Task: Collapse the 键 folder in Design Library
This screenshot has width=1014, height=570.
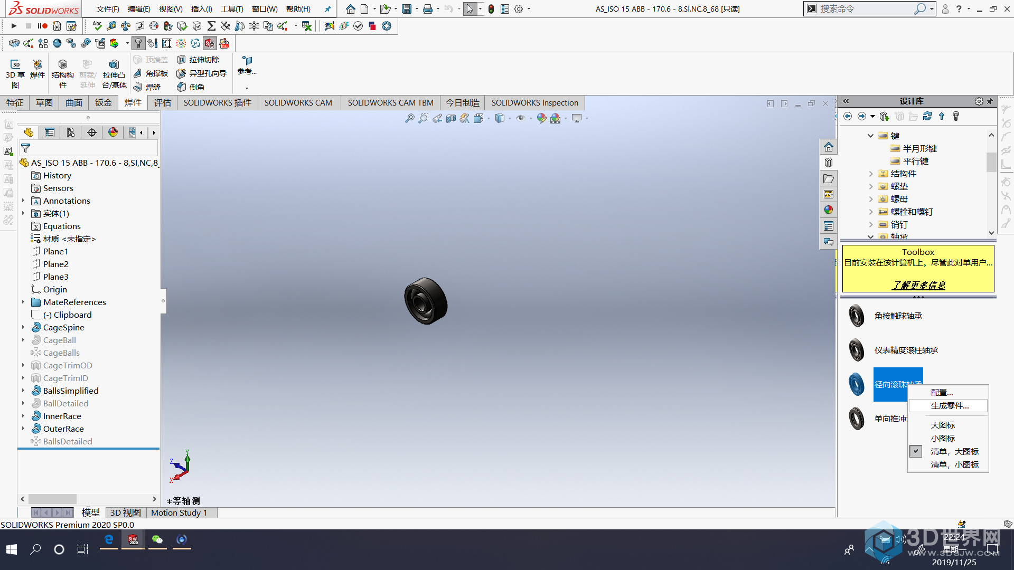Action: click(870, 136)
